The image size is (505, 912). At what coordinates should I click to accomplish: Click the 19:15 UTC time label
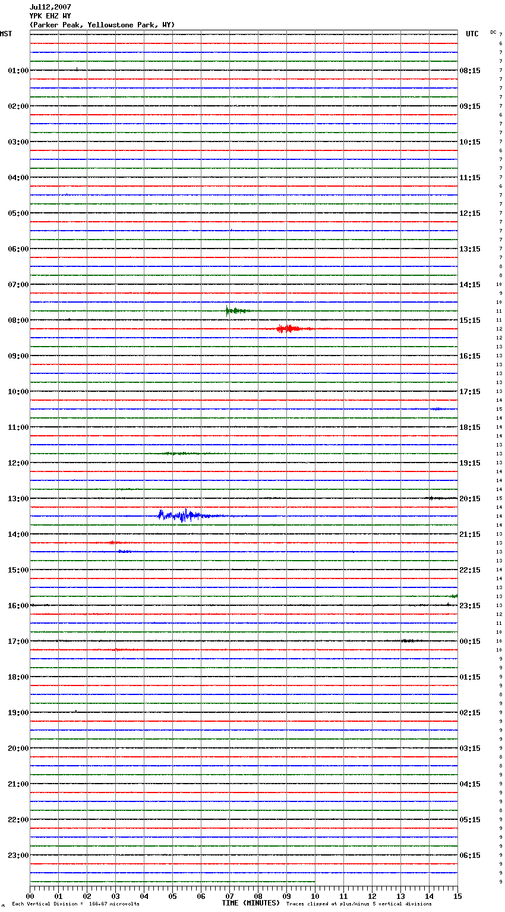pyautogui.click(x=470, y=463)
